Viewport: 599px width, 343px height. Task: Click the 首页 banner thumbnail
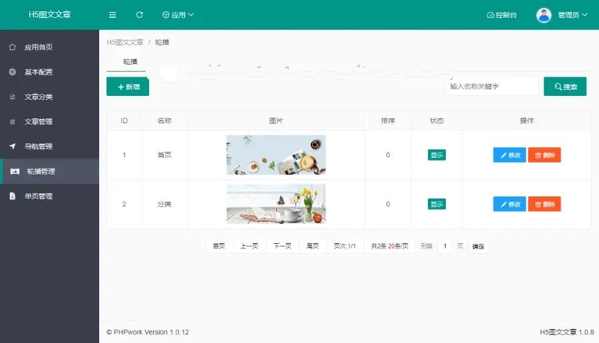point(276,155)
